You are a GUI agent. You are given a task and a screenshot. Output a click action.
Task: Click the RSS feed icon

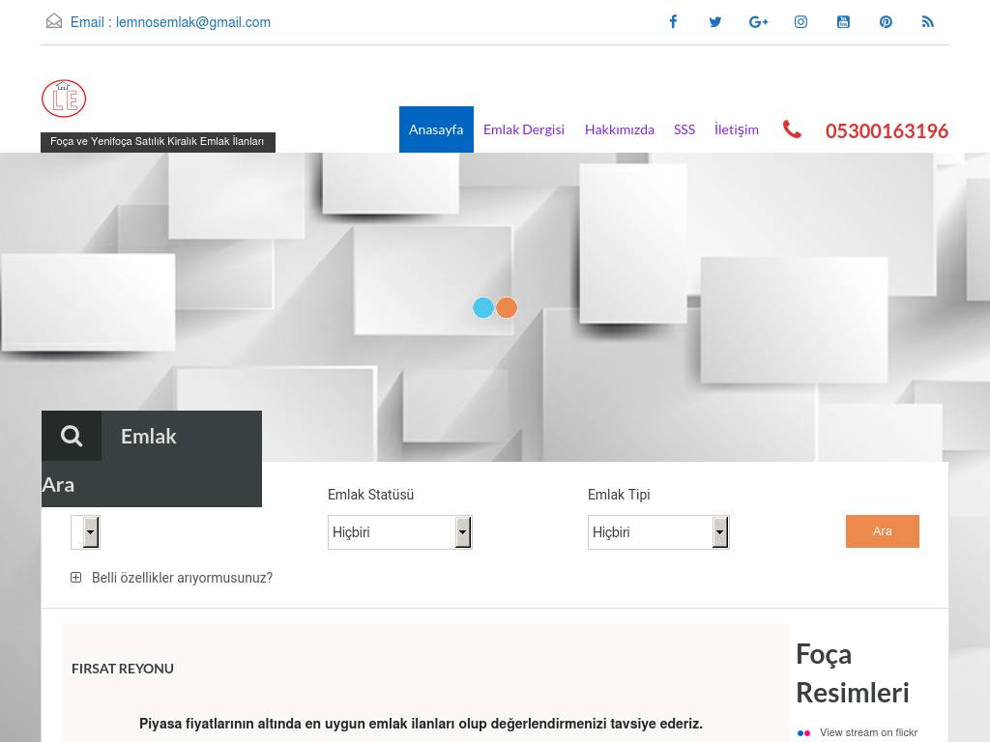[x=928, y=21]
